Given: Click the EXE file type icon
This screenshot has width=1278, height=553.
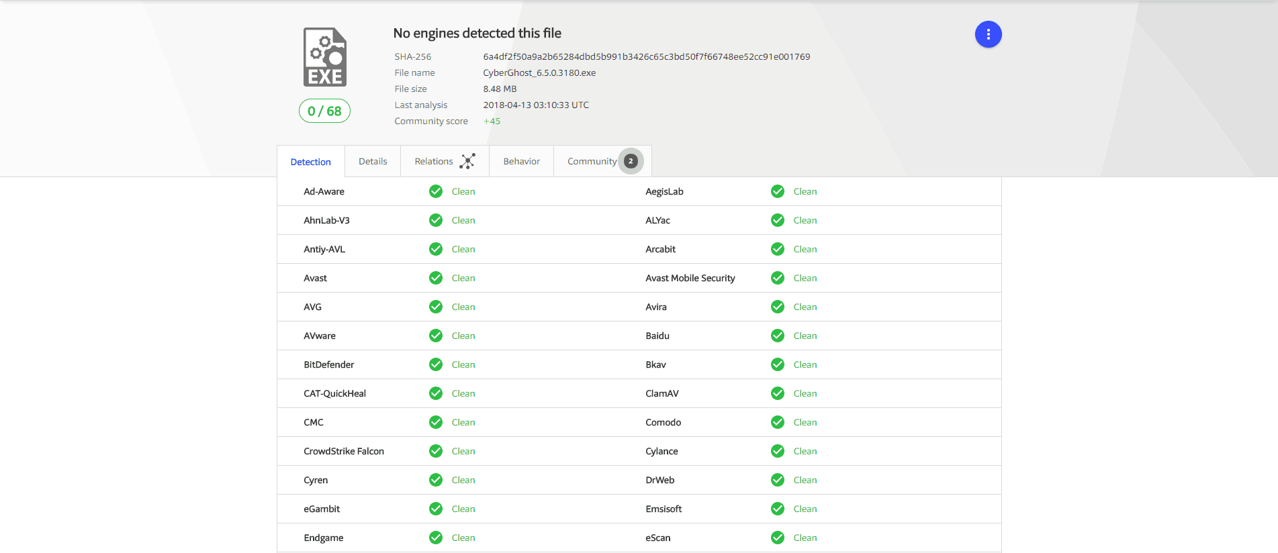Looking at the screenshot, I should 325,57.
